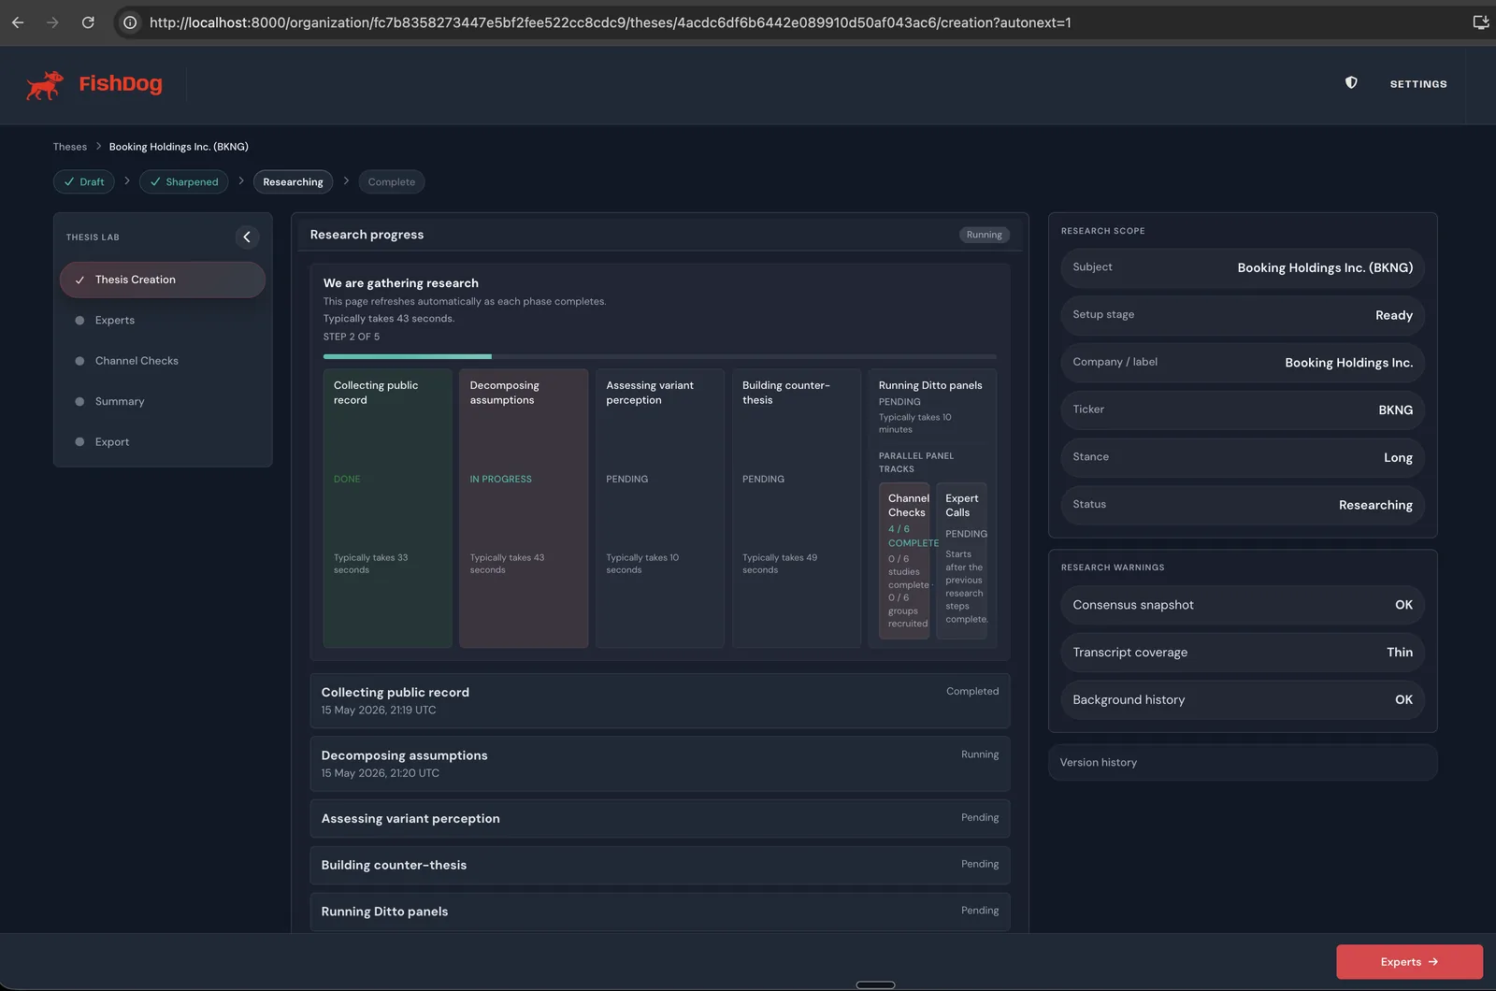1496x991 pixels.
Task: Click the Subject scope row
Action: [1243, 267]
